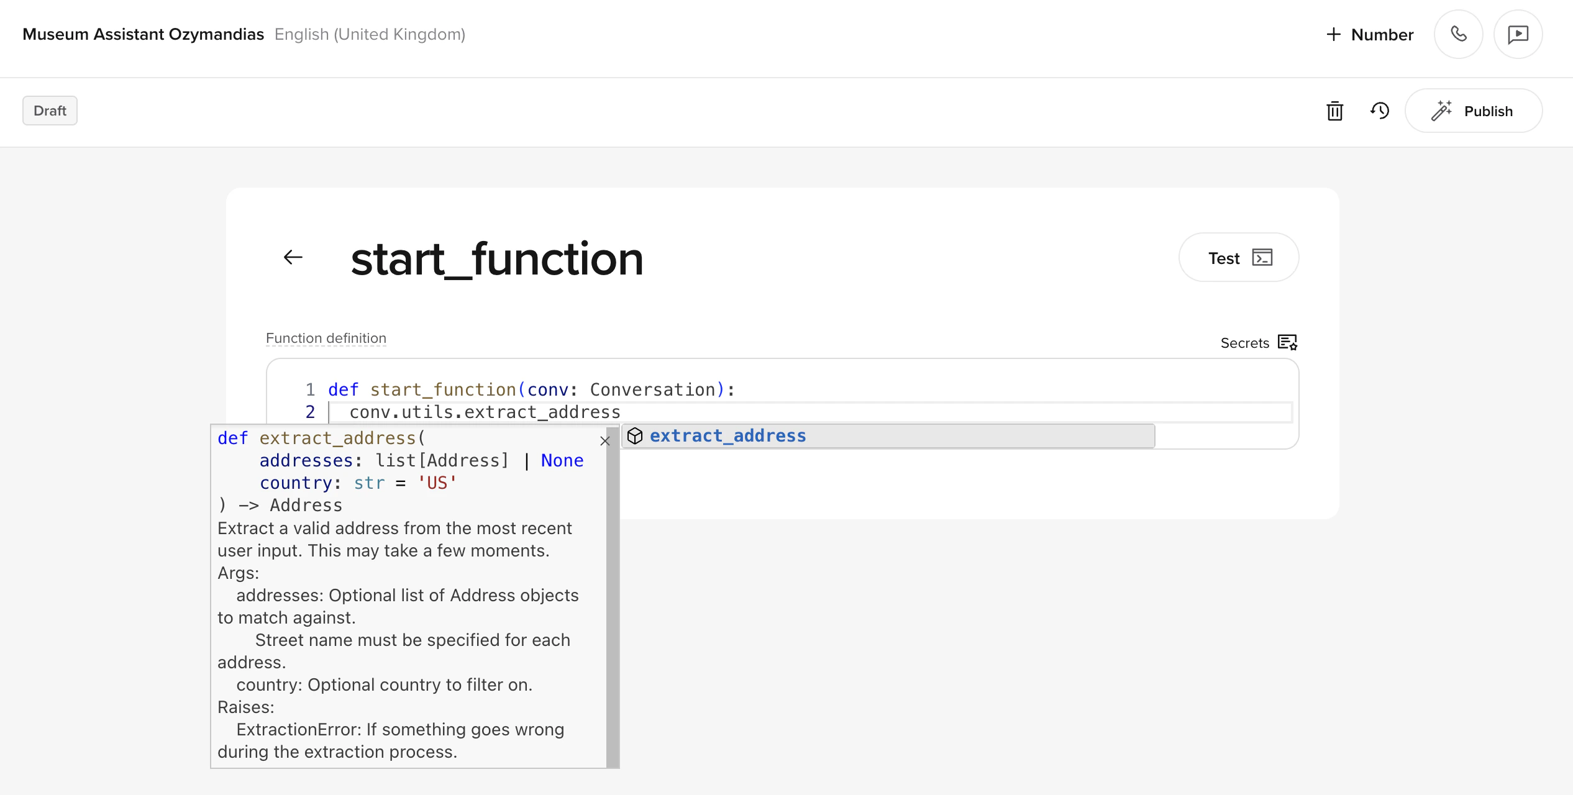Select the Museum Assistant Ozymandias title

tap(144, 34)
